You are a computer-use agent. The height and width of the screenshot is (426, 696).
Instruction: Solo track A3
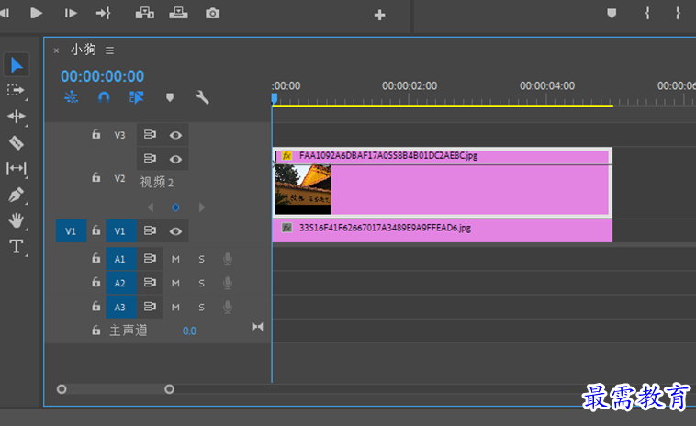(201, 307)
